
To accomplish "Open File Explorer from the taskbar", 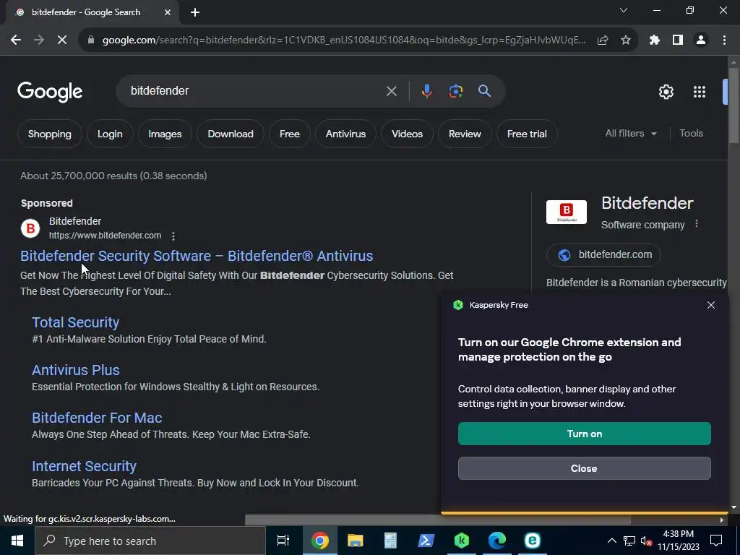I will [356, 541].
